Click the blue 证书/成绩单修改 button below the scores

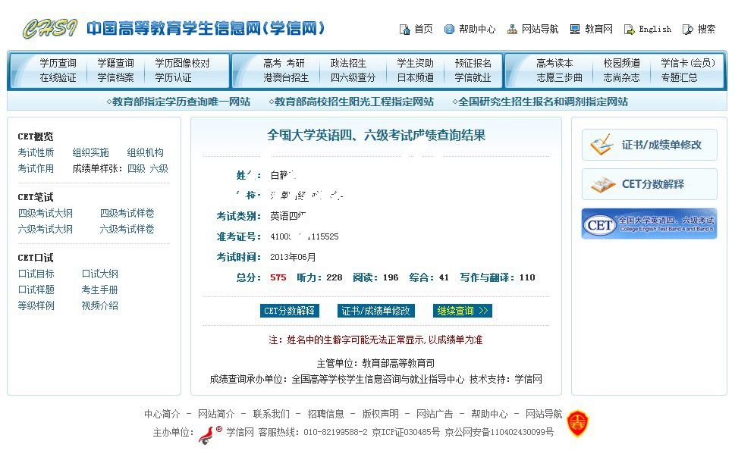pyautogui.click(x=376, y=311)
